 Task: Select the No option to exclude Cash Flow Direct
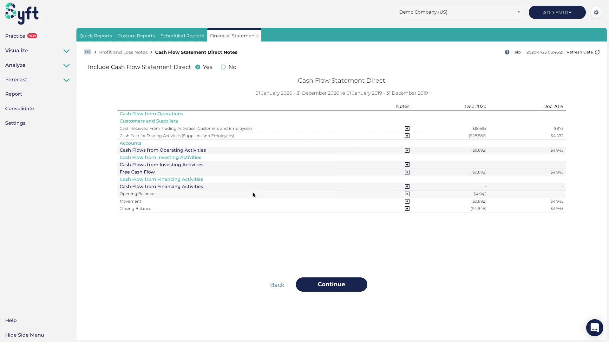pyautogui.click(x=223, y=67)
